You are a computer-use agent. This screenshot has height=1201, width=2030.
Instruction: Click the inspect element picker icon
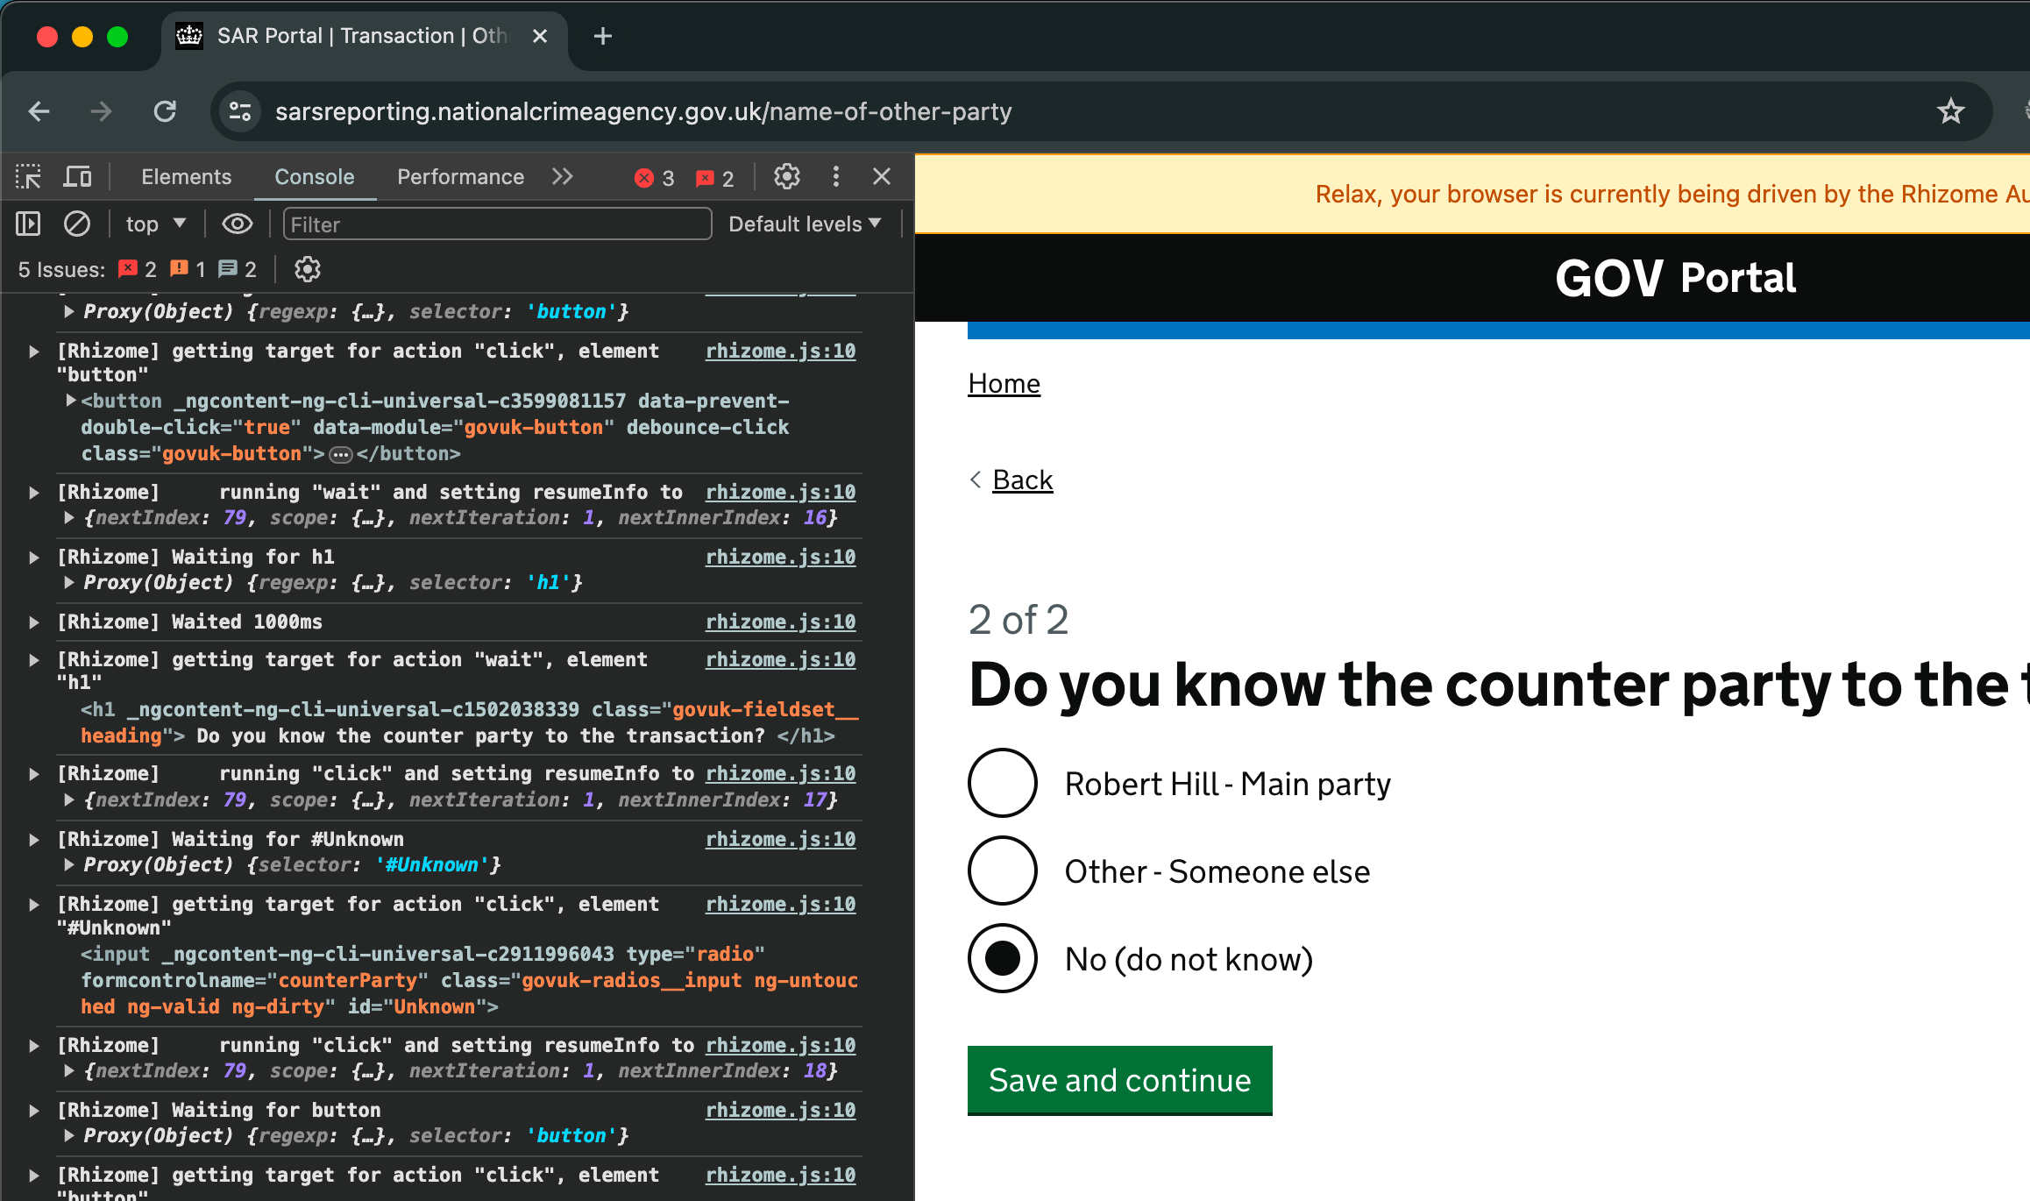pyautogui.click(x=28, y=177)
